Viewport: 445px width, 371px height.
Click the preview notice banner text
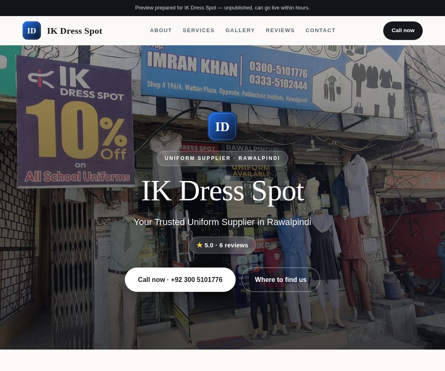point(222,8)
